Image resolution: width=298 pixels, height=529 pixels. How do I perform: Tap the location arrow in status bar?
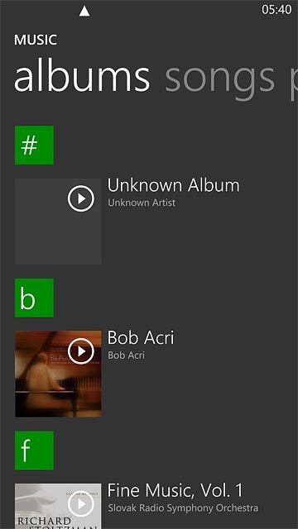click(84, 12)
